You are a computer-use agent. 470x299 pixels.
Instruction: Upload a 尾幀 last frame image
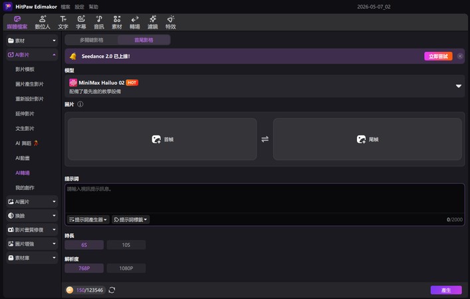367,139
